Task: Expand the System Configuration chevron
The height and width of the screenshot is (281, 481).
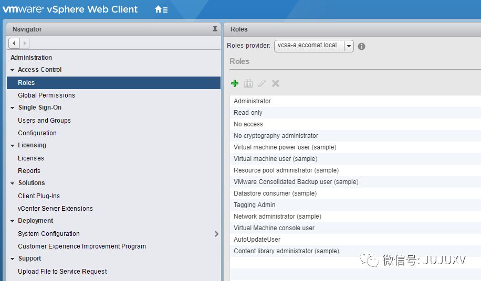Action: pos(216,234)
